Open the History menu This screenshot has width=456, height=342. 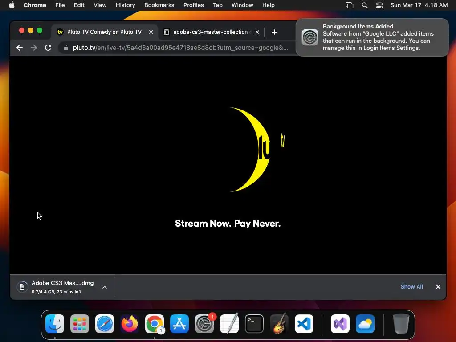125,5
